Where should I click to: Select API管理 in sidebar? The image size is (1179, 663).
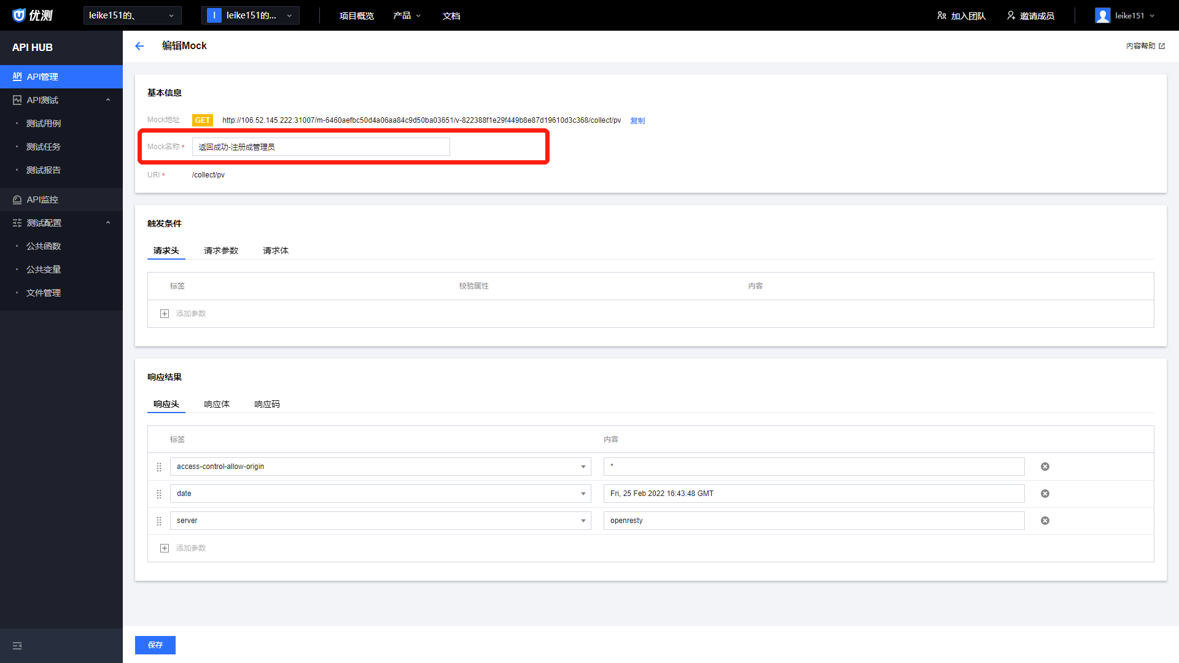61,77
